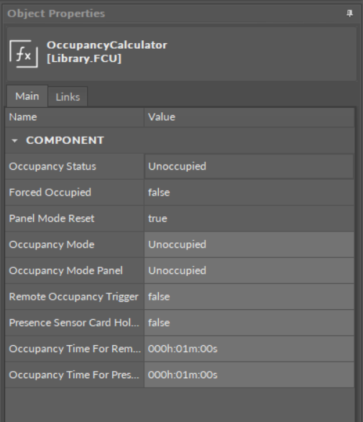This screenshot has width=363, height=422.
Task: Toggle the Forced Occupied false value
Action: pyautogui.click(x=249, y=193)
